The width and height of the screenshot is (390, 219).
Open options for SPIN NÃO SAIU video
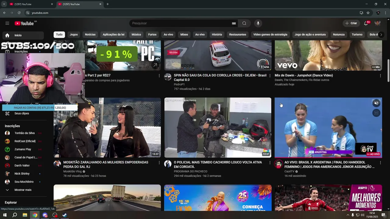[270, 75]
